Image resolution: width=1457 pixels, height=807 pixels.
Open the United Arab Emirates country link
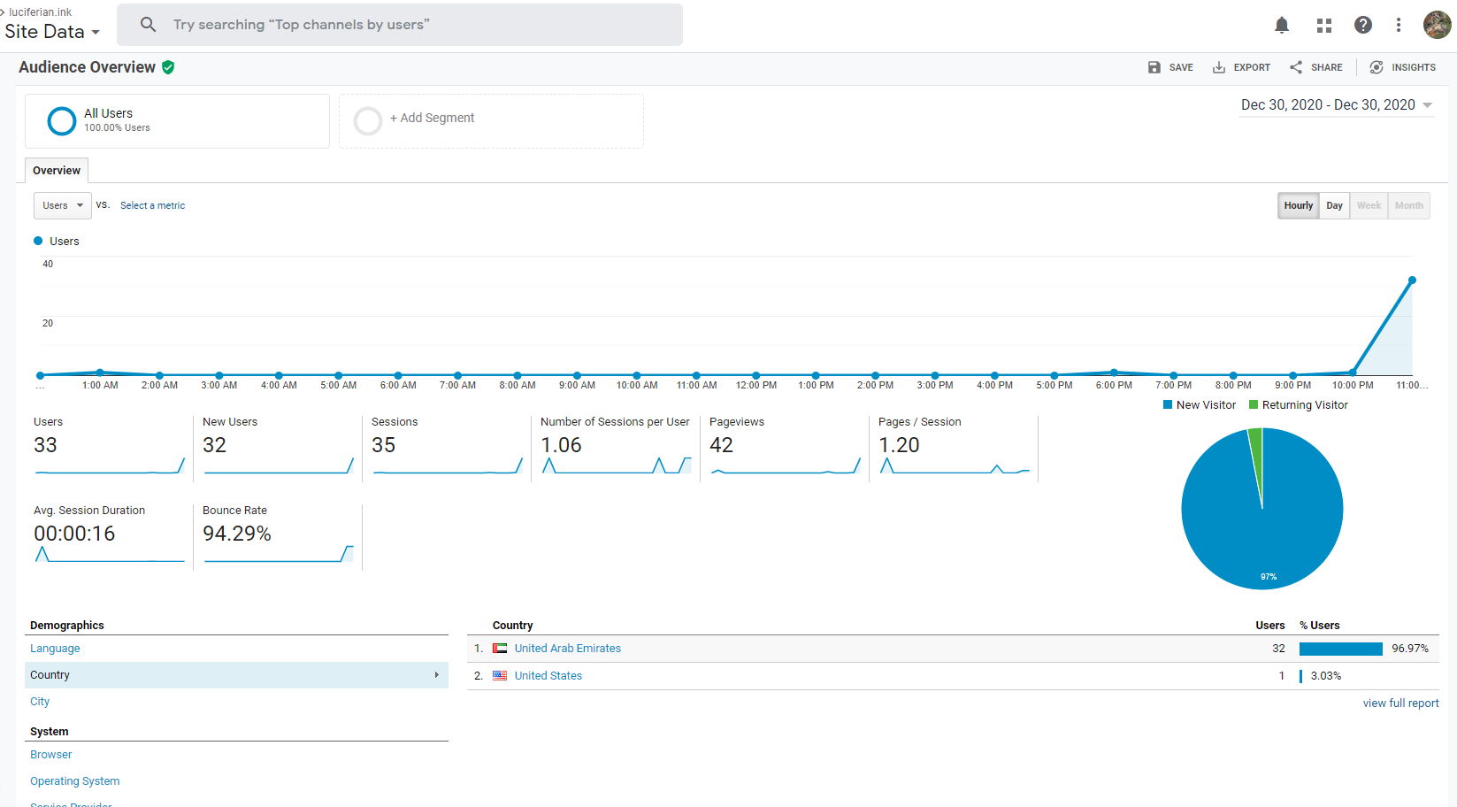tap(567, 649)
